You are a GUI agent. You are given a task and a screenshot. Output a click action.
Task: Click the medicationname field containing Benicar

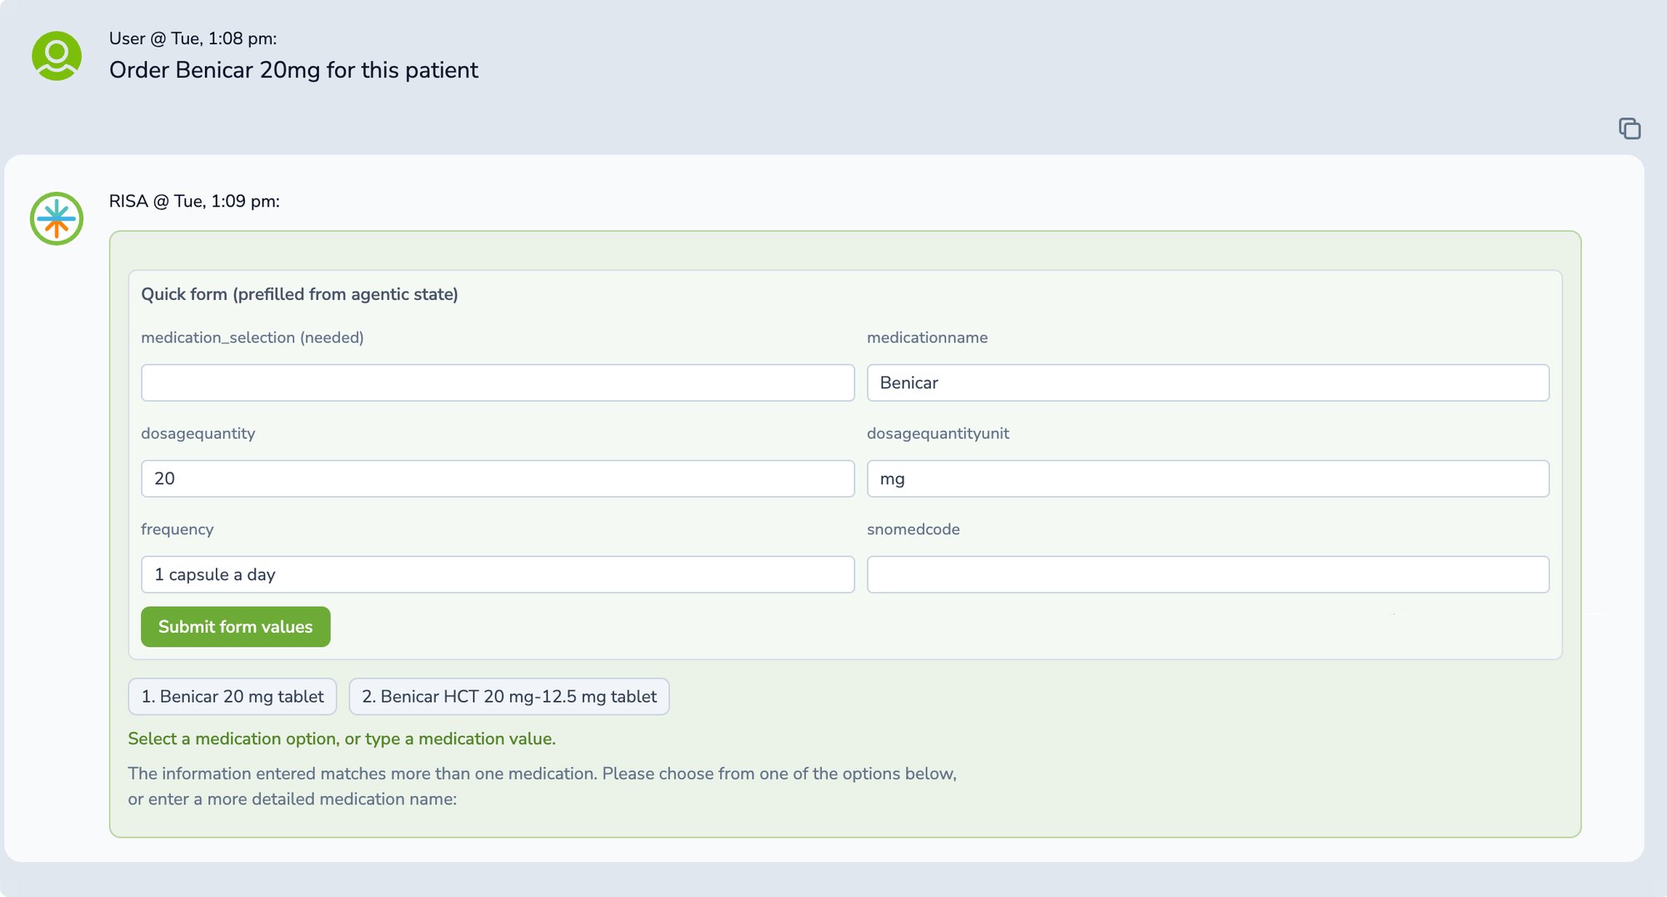(x=1208, y=383)
